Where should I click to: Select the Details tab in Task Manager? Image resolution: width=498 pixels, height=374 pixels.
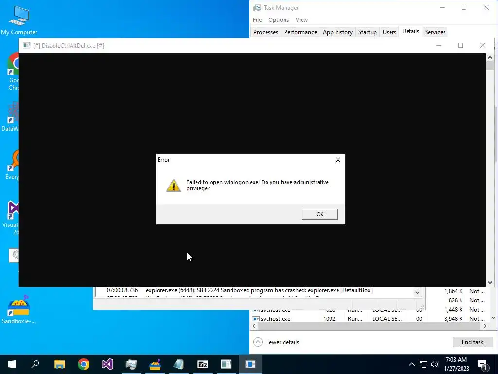(x=410, y=32)
